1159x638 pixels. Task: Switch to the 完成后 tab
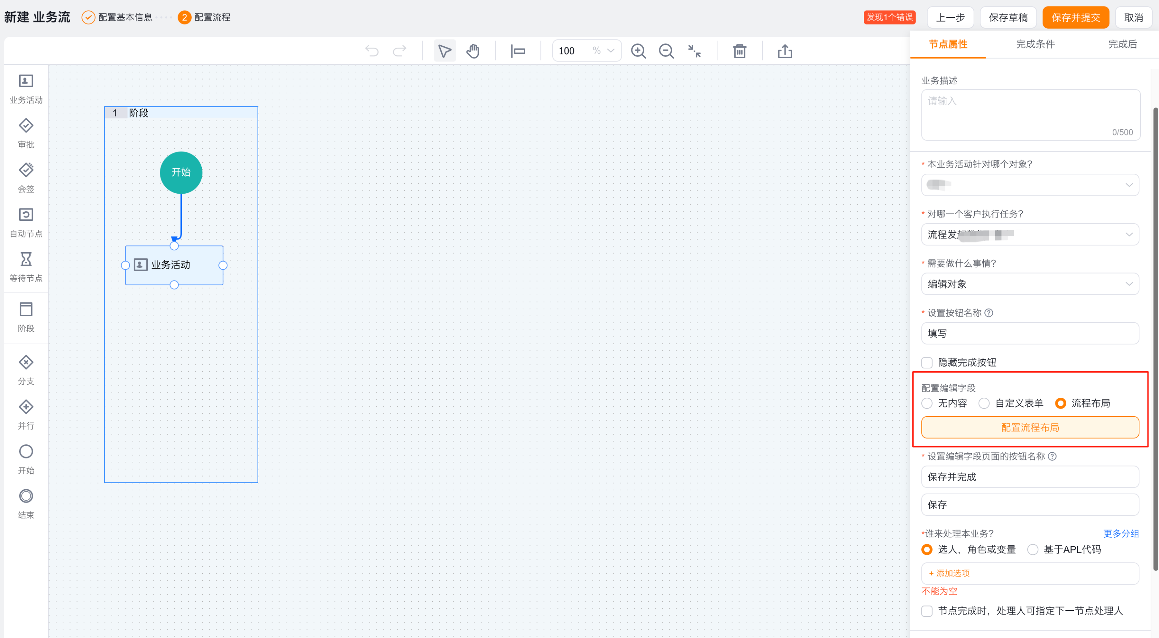(1122, 44)
